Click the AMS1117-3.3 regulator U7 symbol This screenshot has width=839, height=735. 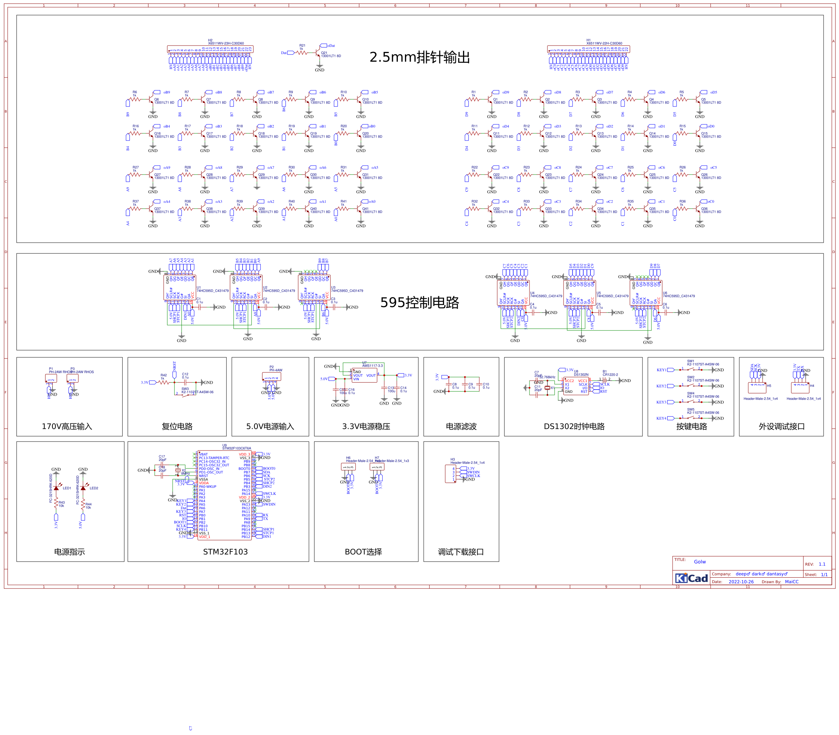[x=364, y=375]
